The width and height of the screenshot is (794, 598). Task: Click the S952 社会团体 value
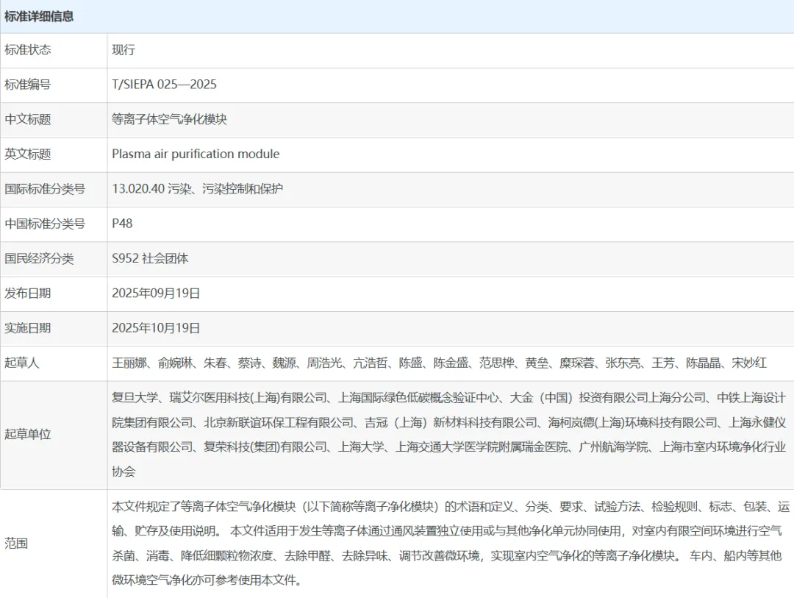point(150,258)
